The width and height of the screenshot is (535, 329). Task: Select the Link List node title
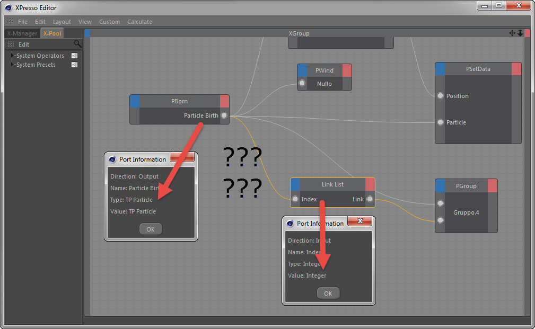[x=332, y=184]
